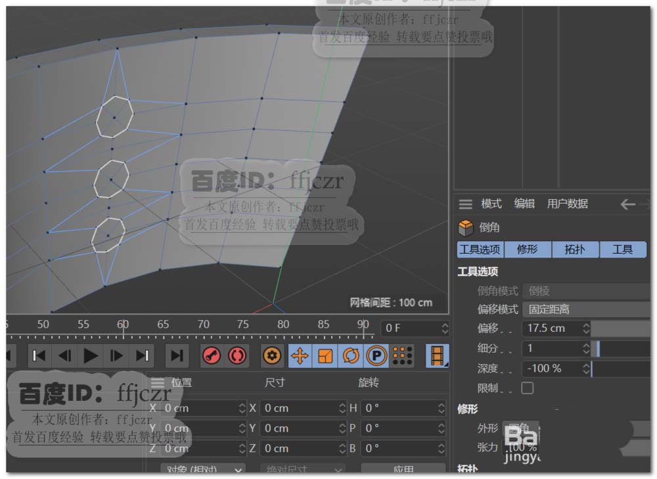Switch to the 拓扑 tab
Screen dimensions: 657x479
(x=575, y=250)
